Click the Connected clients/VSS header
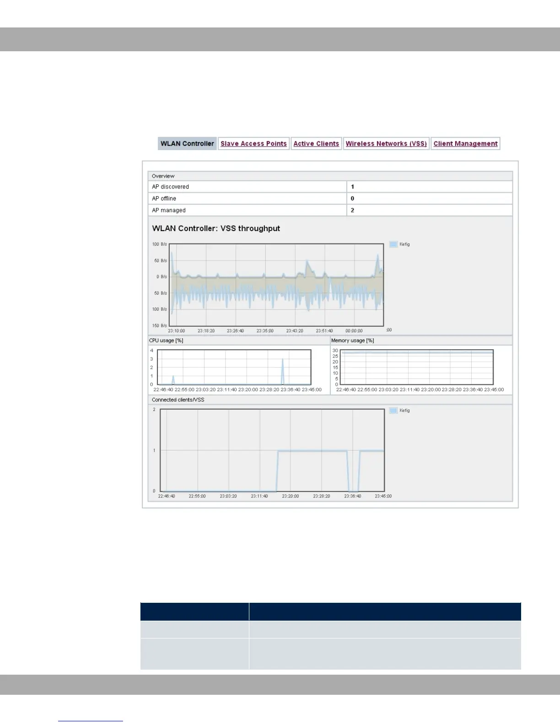This screenshot has width=560, height=725. click(178, 400)
